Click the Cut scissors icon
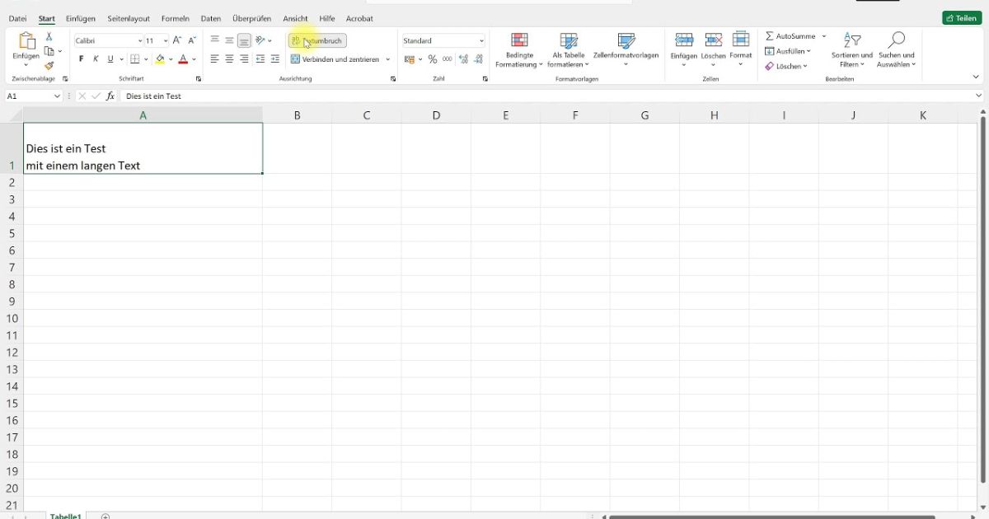The image size is (989, 519). click(49, 36)
